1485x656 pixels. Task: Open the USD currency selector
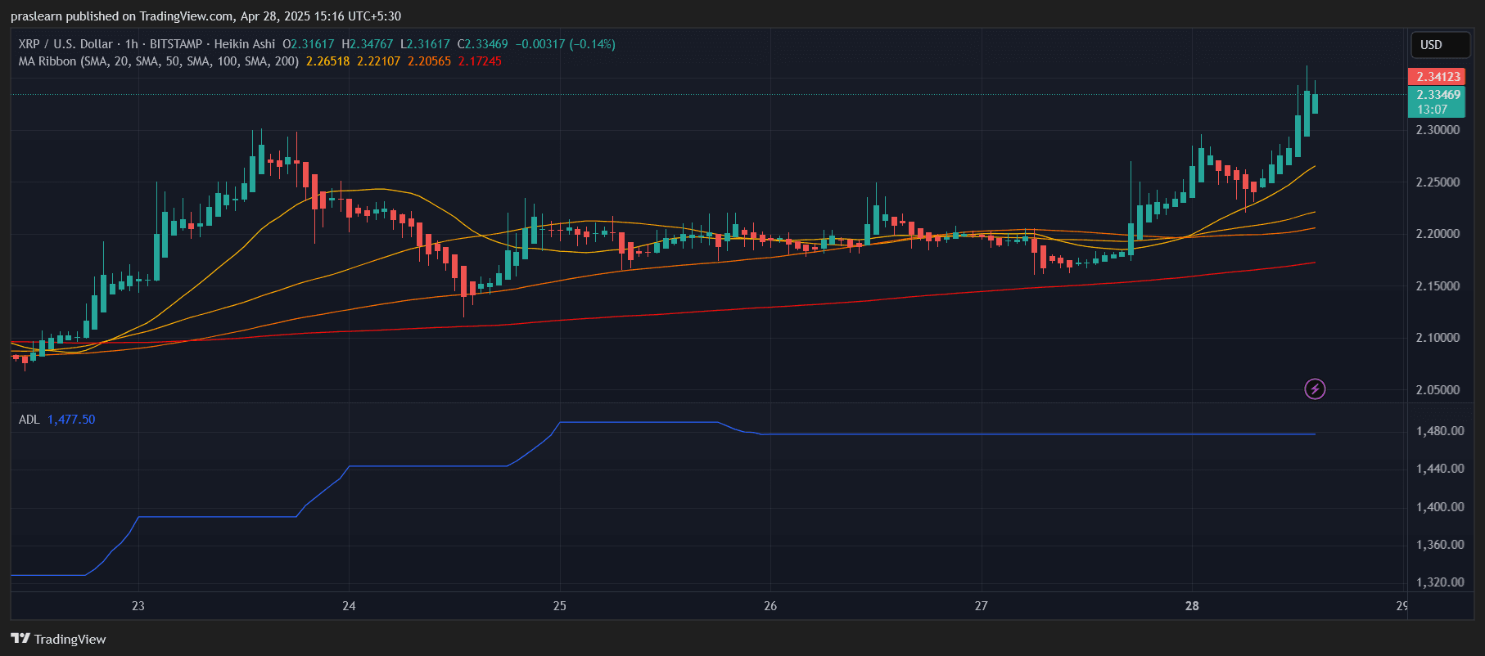[x=1440, y=45]
